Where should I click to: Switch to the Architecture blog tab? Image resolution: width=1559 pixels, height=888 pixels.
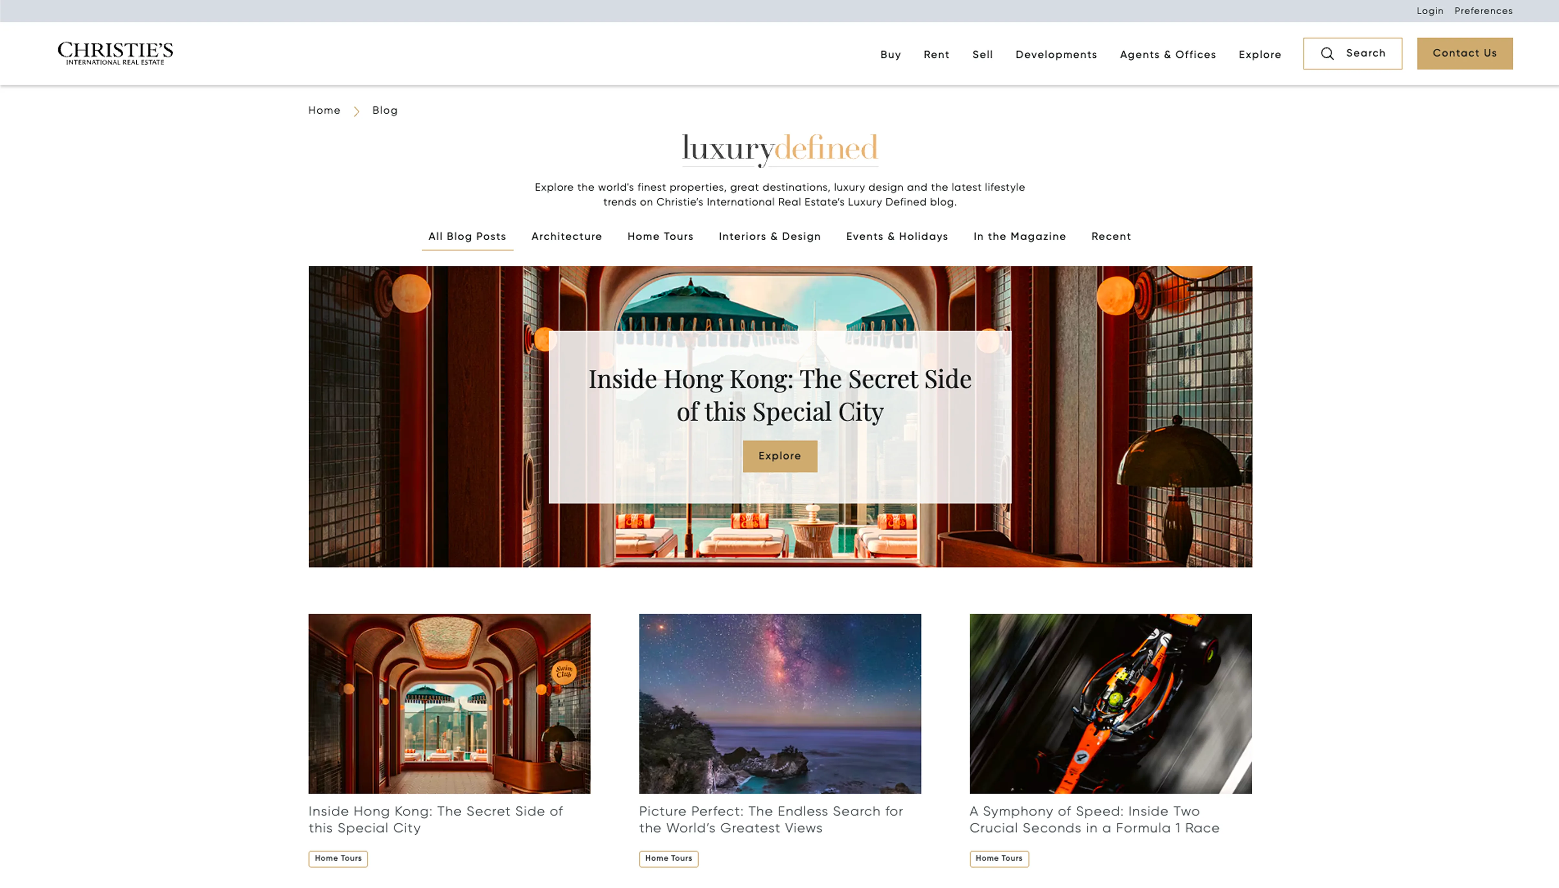(x=566, y=237)
